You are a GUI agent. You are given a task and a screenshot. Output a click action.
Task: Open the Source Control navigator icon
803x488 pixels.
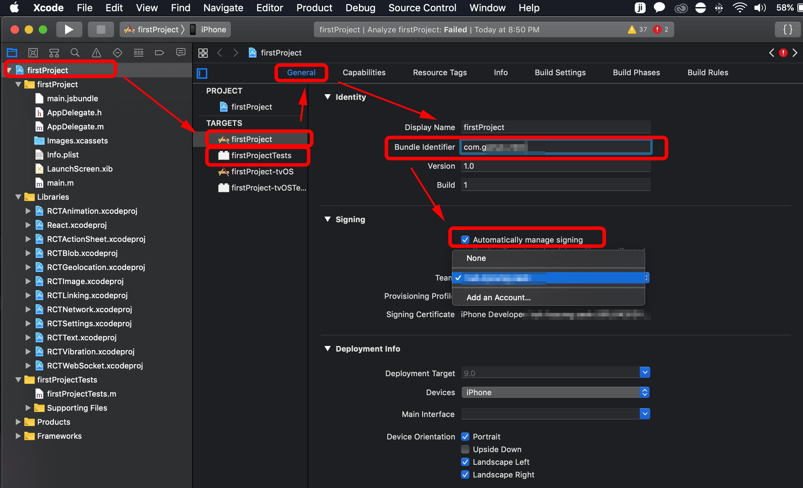[x=33, y=53]
